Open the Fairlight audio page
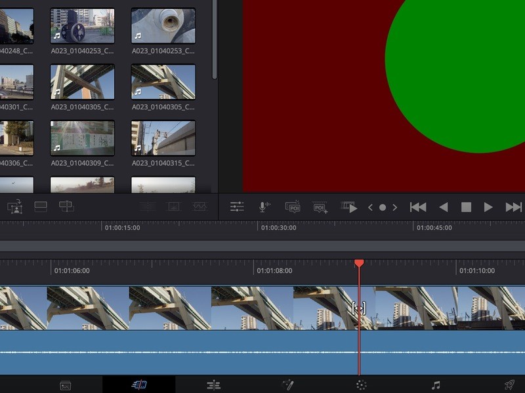This screenshot has height=393, width=525. [x=435, y=385]
